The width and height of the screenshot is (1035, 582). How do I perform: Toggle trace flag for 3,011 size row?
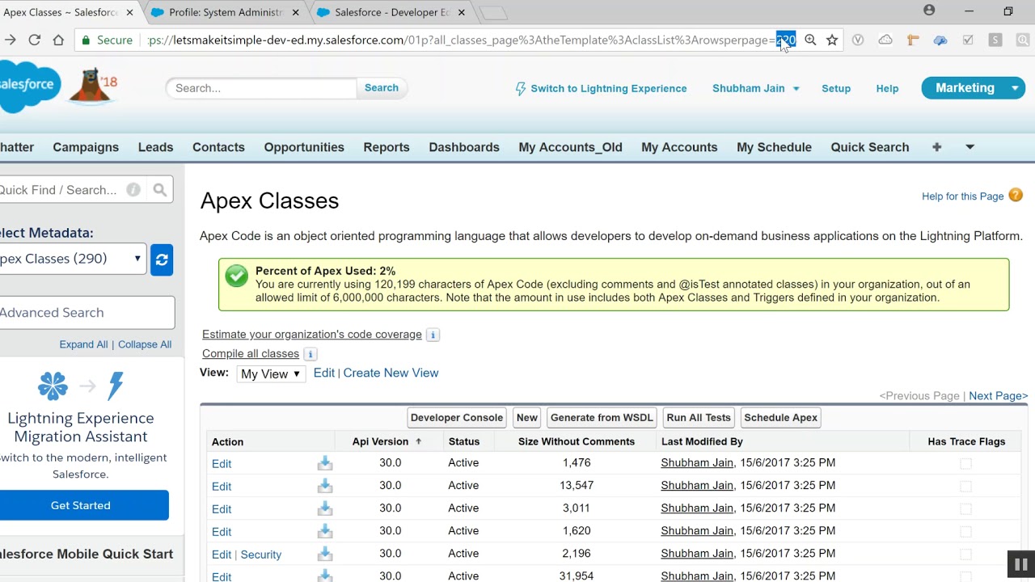coord(965,508)
